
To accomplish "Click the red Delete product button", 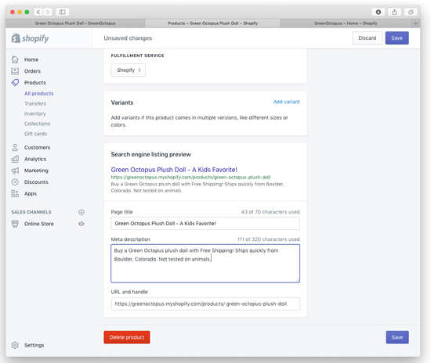I will coord(127,337).
